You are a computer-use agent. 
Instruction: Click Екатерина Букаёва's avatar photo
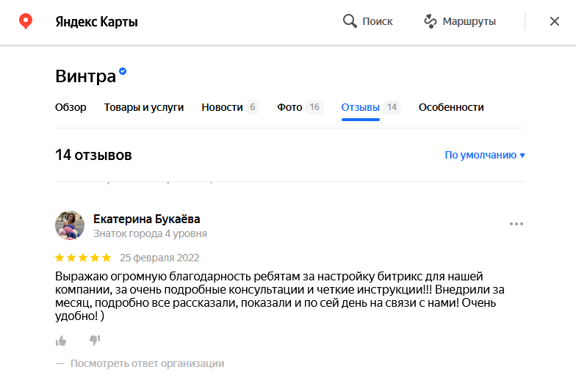pyautogui.click(x=70, y=225)
